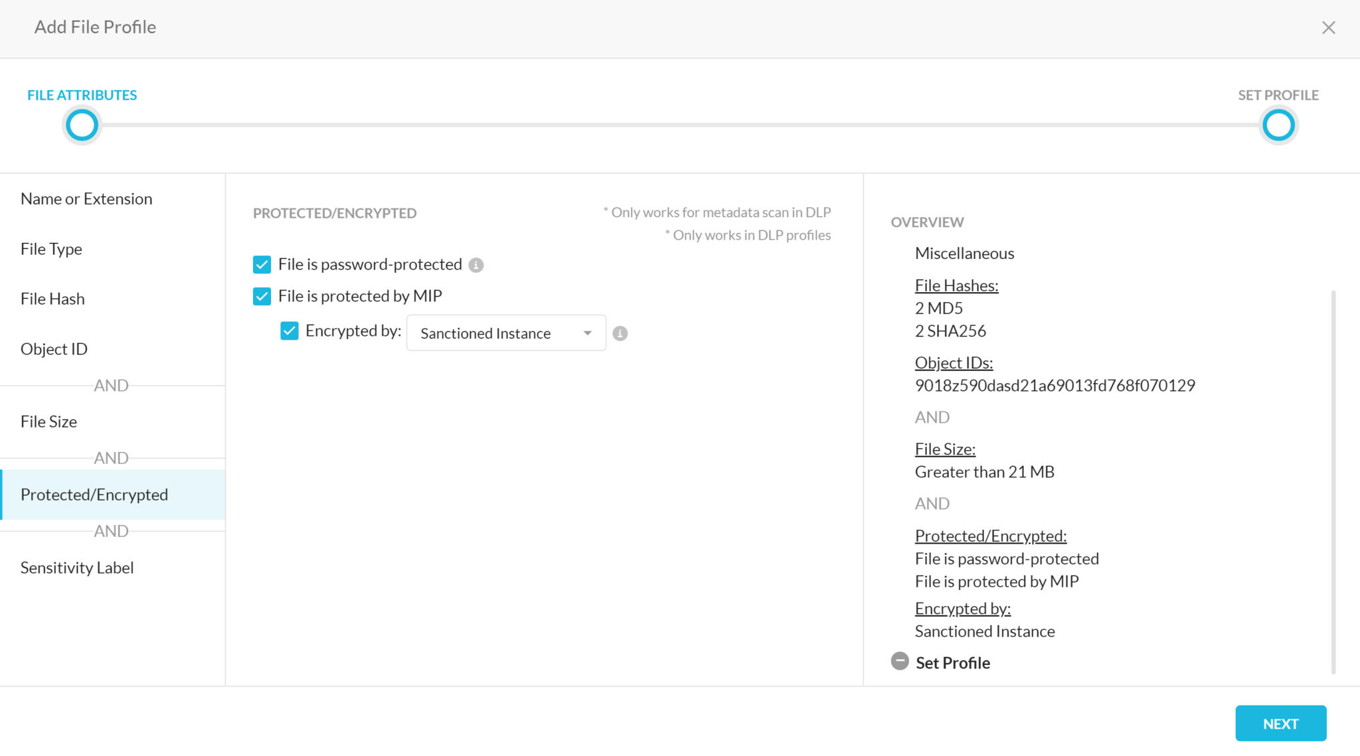Click the NEXT button

coord(1280,723)
